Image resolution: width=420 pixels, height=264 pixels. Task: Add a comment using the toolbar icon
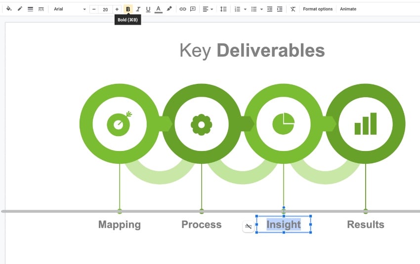193,9
